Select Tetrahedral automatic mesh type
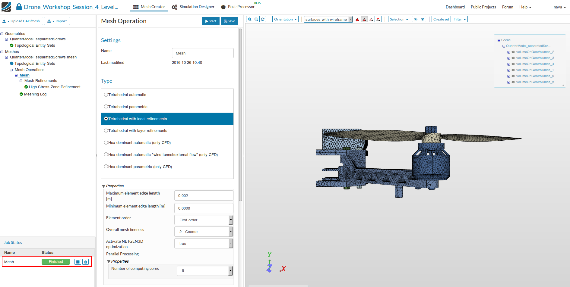 coord(106,95)
